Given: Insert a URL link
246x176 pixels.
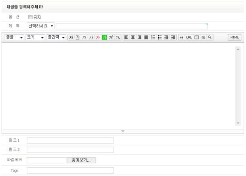Looking at the screenshot, I should [189, 37].
